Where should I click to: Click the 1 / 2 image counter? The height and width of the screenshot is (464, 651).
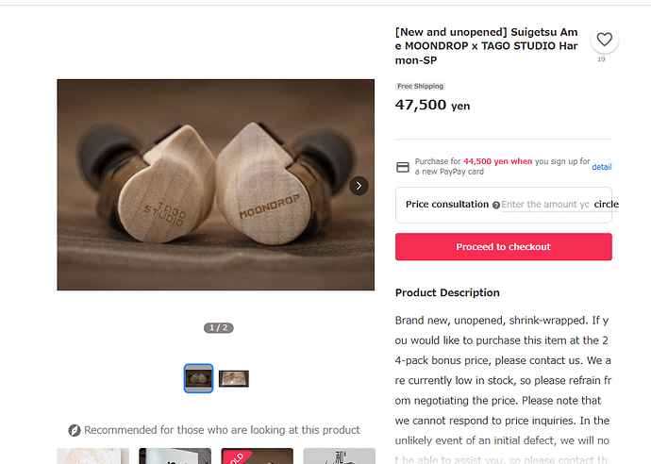point(218,328)
